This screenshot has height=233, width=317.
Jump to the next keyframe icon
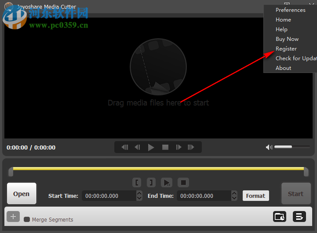pyautogui.click(x=191, y=147)
